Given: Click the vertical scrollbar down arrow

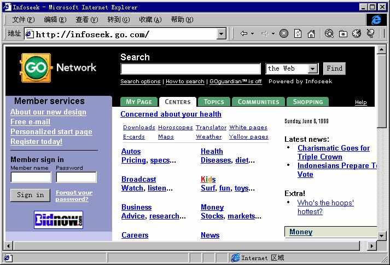Looking at the screenshot, I should pyautogui.click(x=382, y=235).
